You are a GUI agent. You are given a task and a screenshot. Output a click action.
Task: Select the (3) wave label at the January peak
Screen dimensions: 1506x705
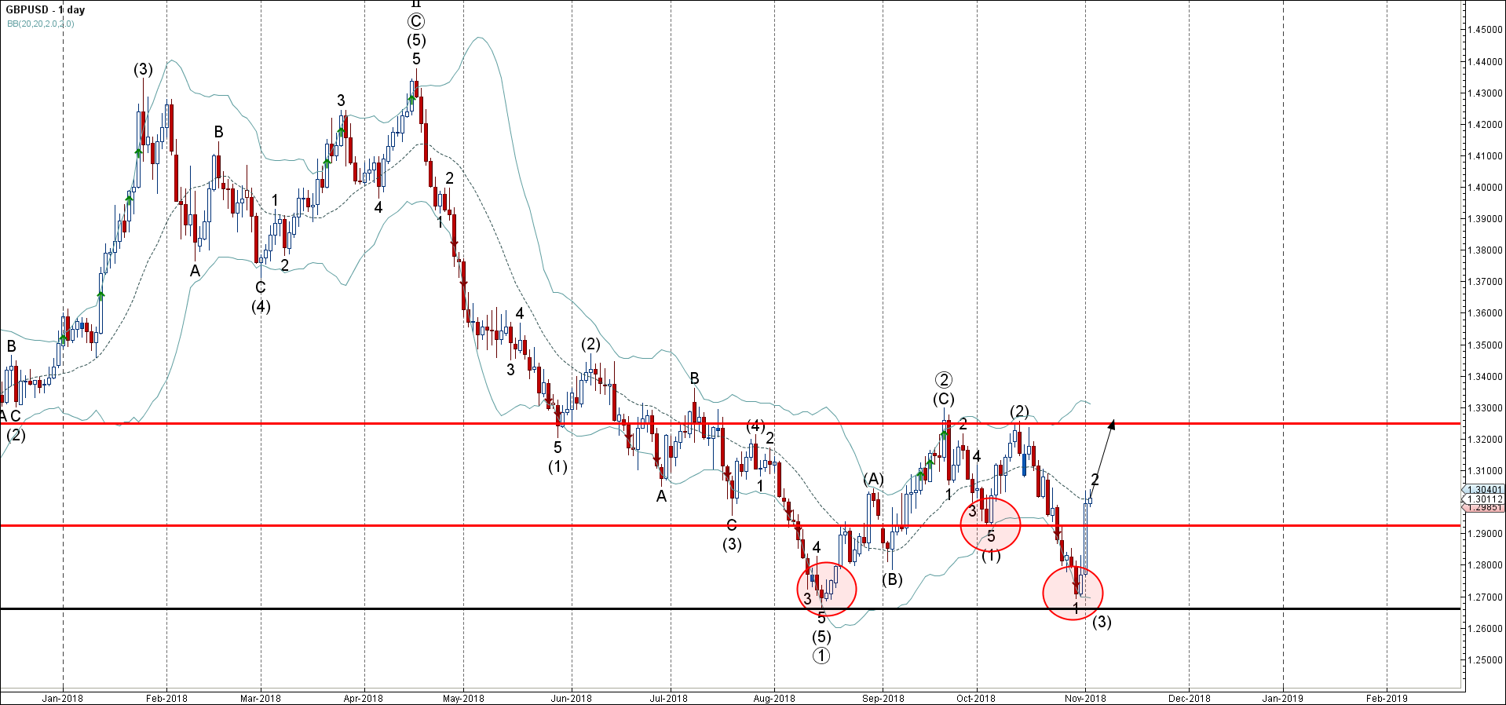point(142,69)
